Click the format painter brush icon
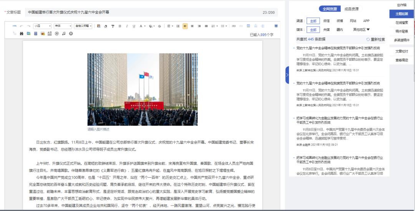 coord(113,26)
